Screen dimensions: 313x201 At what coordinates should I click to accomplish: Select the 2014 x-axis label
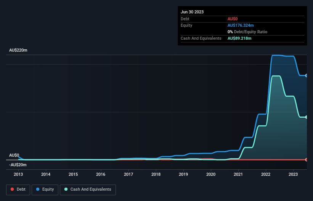click(x=46, y=174)
